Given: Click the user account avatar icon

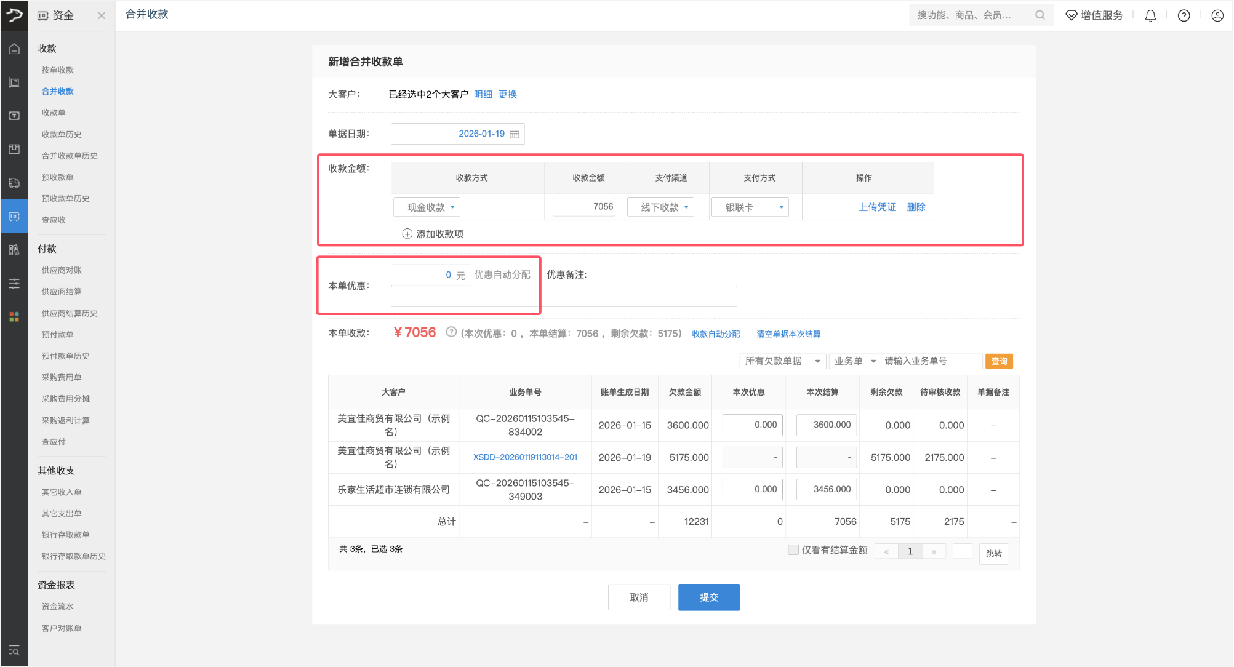Looking at the screenshot, I should [x=1217, y=16].
